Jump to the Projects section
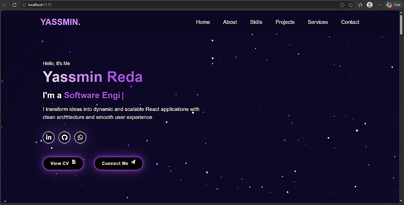This screenshot has height=205, width=404. point(285,22)
